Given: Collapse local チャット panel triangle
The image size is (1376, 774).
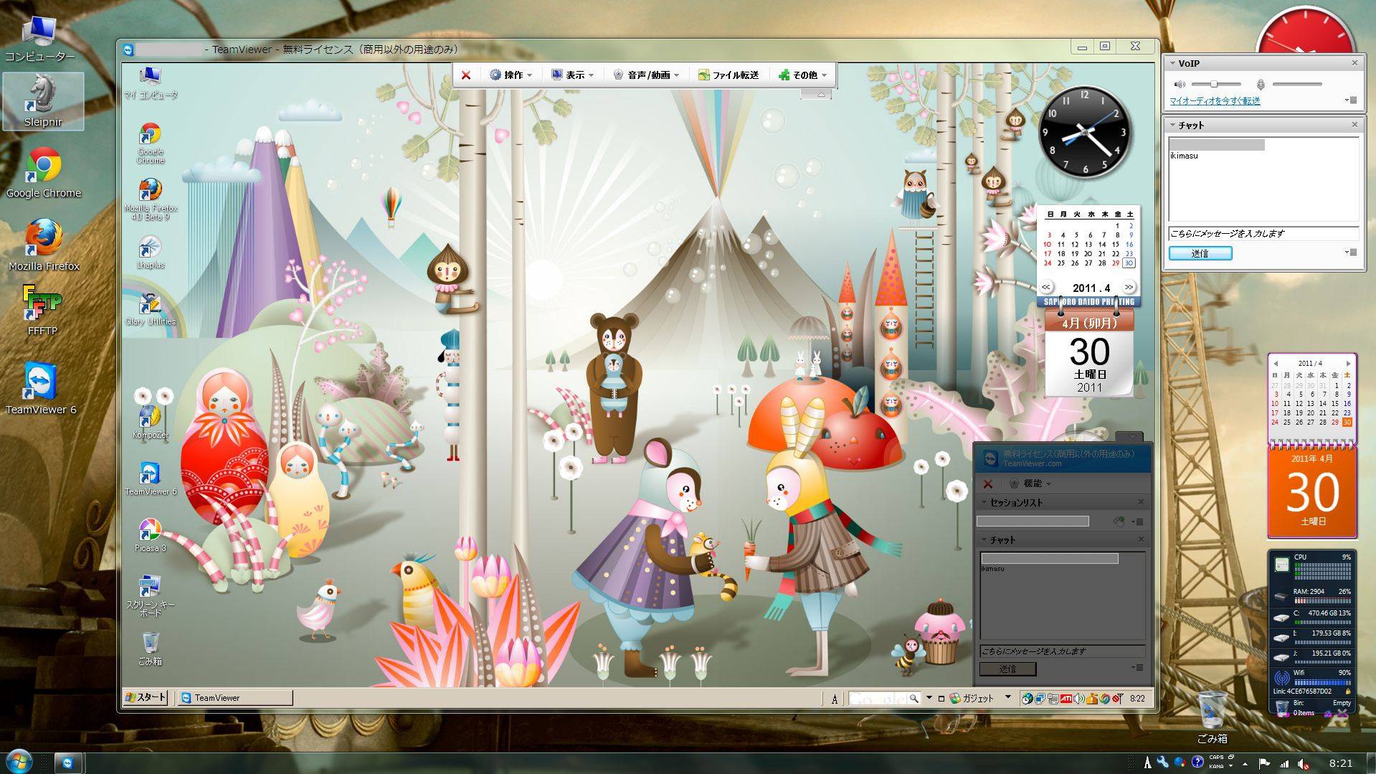Looking at the screenshot, I should click(1172, 125).
